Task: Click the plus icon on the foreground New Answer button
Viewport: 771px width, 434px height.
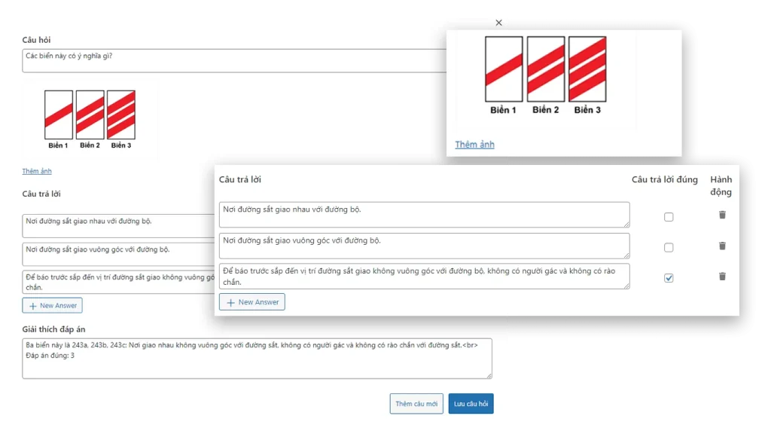Action: (231, 302)
